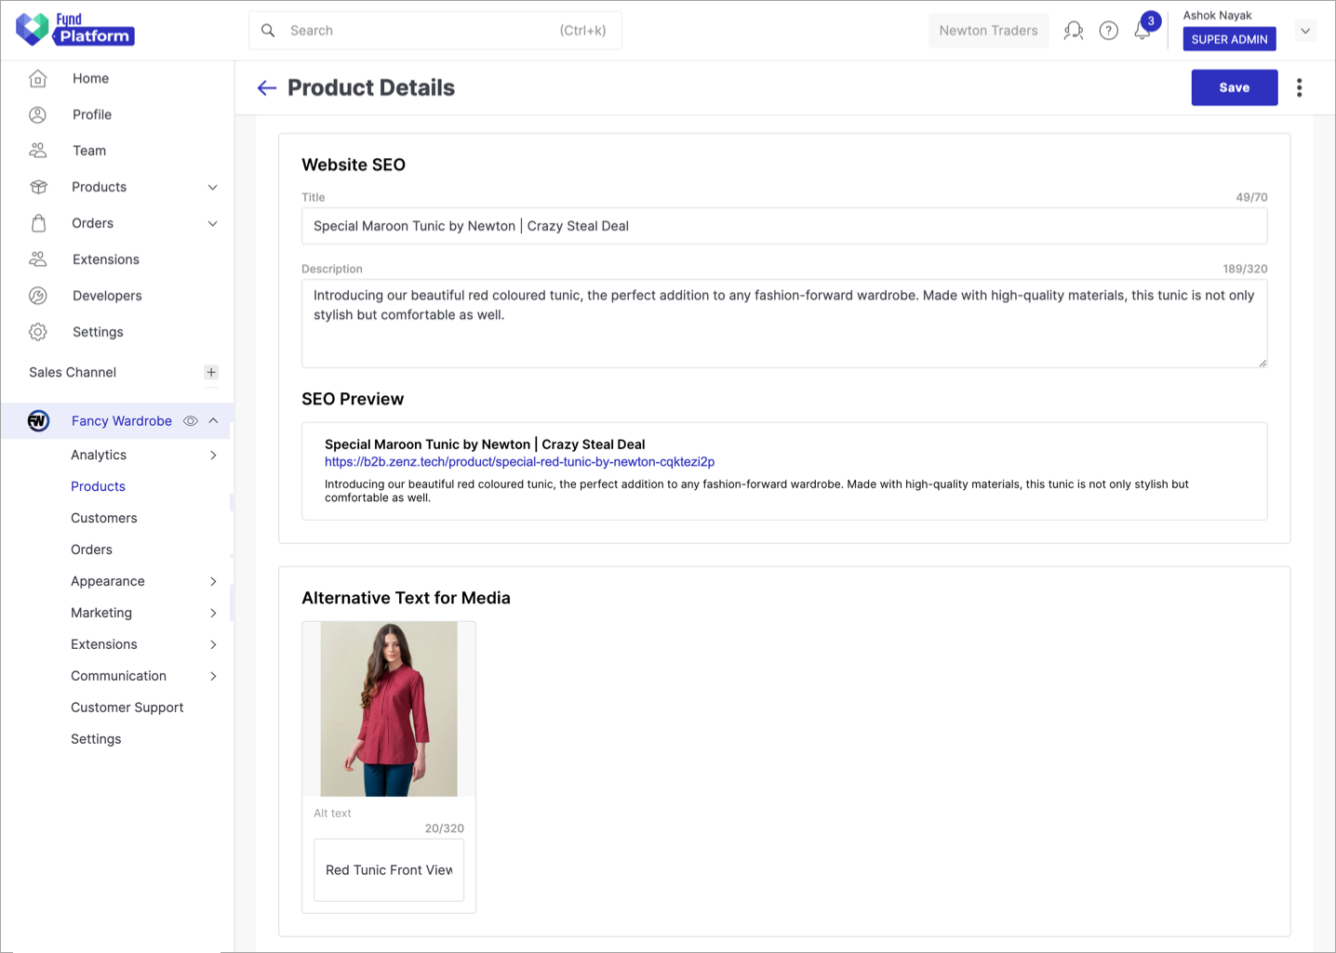This screenshot has width=1336, height=953.
Task: Click the Fancy Wardrobe channel avatar icon
Action: point(38,420)
